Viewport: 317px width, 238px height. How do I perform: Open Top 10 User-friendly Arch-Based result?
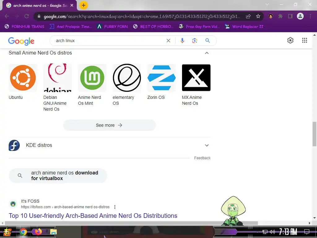[x=93, y=216]
